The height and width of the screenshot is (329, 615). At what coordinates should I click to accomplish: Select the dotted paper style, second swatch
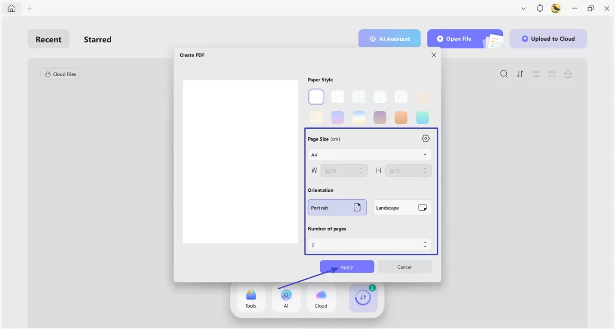pyautogui.click(x=337, y=97)
